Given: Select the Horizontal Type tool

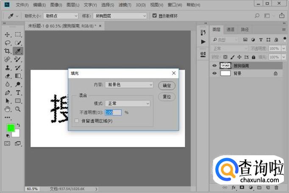Looking at the screenshot, I should [x=18, y=92].
